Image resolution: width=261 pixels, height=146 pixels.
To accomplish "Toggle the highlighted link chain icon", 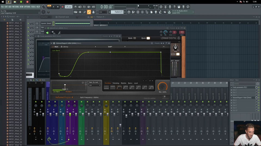I will click(x=89, y=12).
